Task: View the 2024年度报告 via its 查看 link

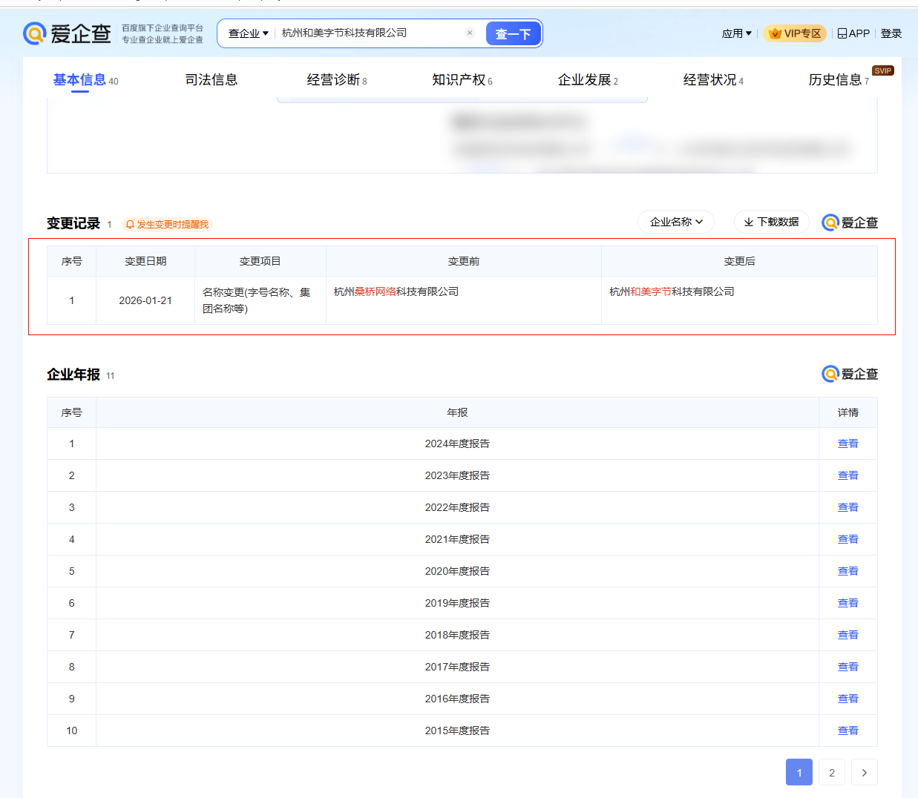Action: [x=847, y=443]
